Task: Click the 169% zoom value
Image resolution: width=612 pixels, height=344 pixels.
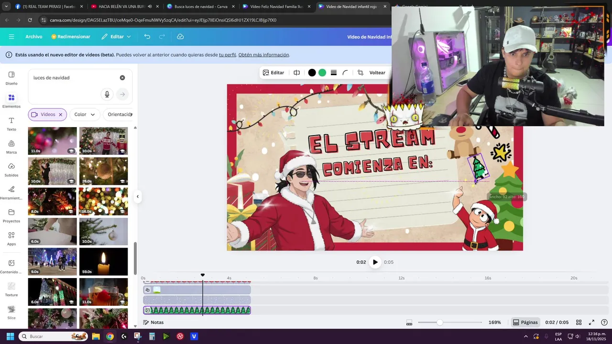Action: pyautogui.click(x=495, y=322)
